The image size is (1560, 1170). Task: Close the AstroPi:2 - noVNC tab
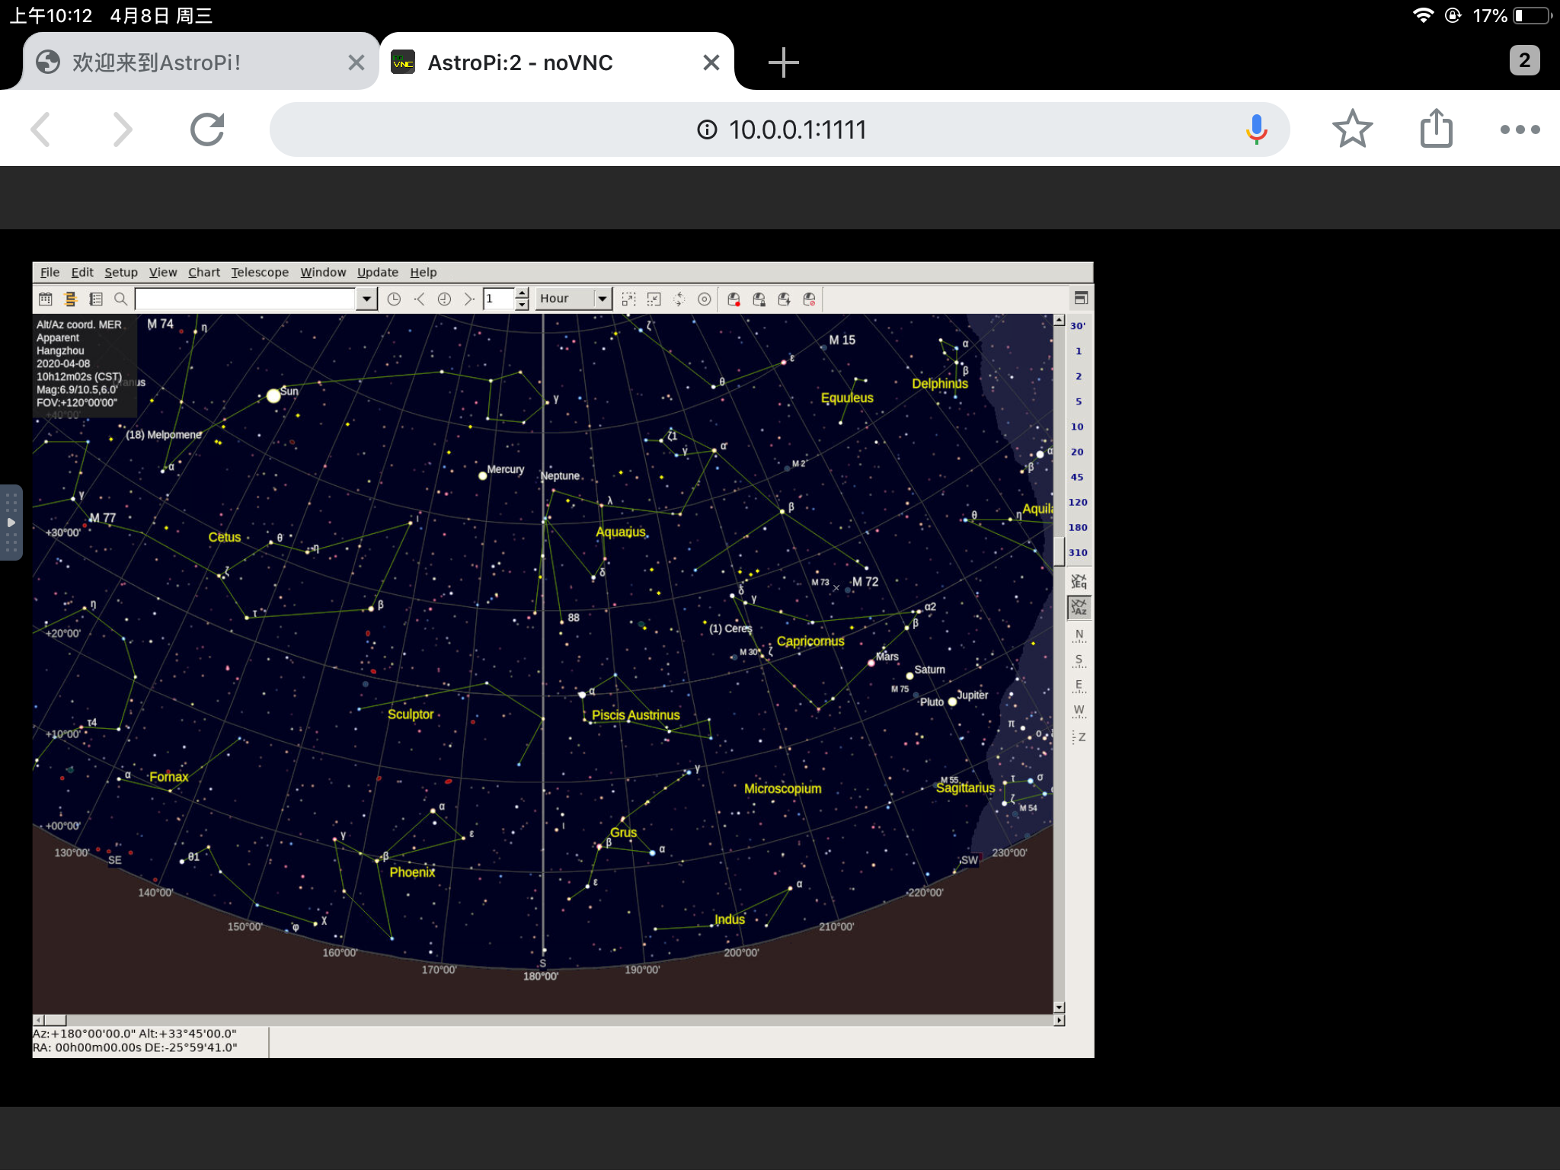point(711,62)
